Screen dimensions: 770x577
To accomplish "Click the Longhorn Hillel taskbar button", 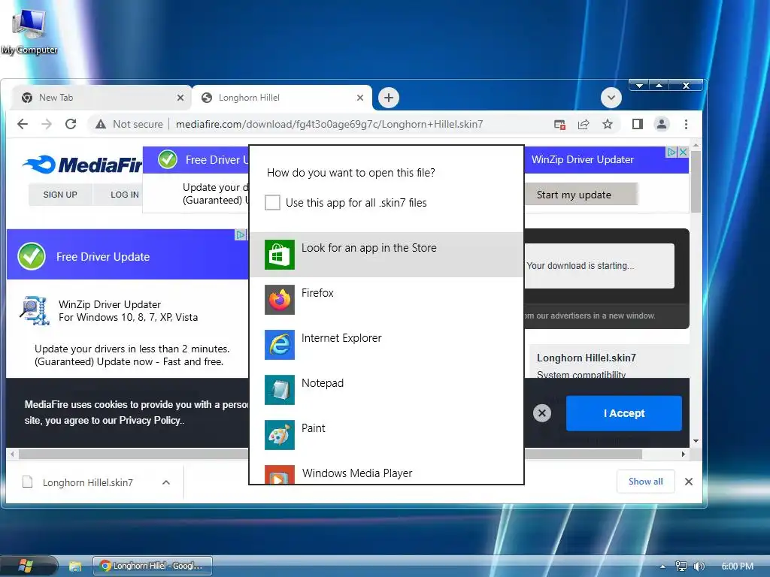I will 153,566.
